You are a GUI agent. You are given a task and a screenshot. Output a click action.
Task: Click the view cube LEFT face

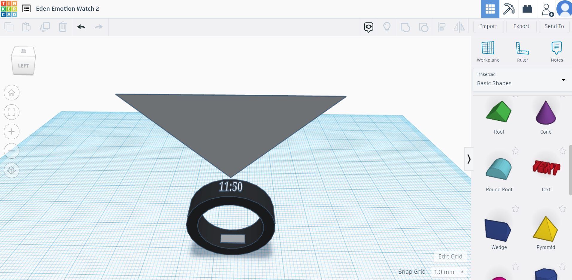tap(23, 65)
